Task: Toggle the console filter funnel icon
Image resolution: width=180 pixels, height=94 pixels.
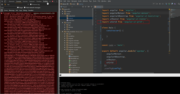Action: pos(5,4)
